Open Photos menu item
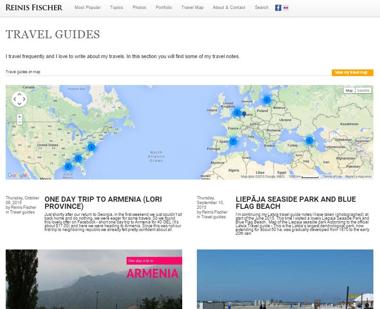Image resolution: width=380 pixels, height=309 pixels. click(x=139, y=8)
